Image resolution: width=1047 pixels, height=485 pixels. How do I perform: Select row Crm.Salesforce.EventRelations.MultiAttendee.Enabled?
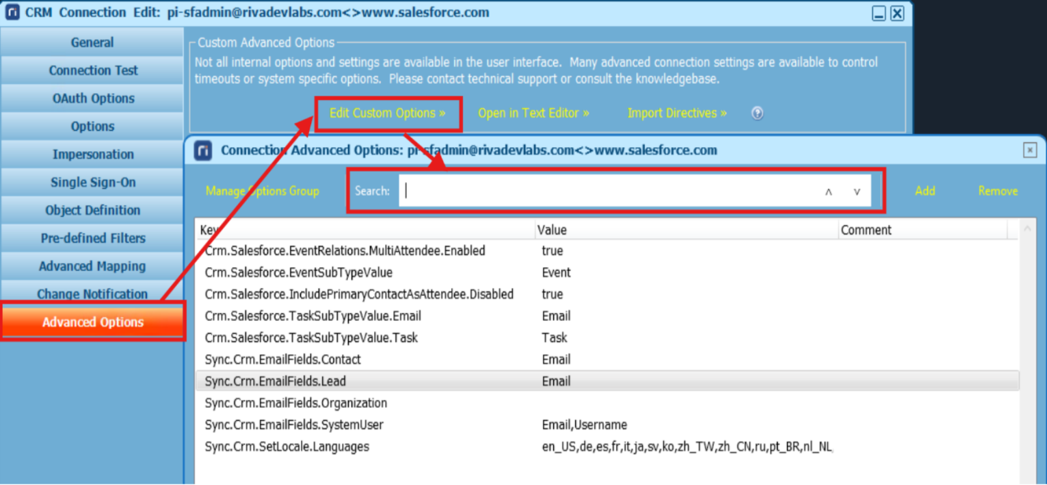click(x=607, y=251)
